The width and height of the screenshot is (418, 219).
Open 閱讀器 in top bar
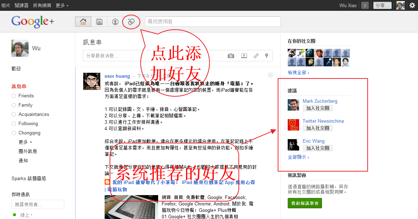pyautogui.click(x=21, y=5)
